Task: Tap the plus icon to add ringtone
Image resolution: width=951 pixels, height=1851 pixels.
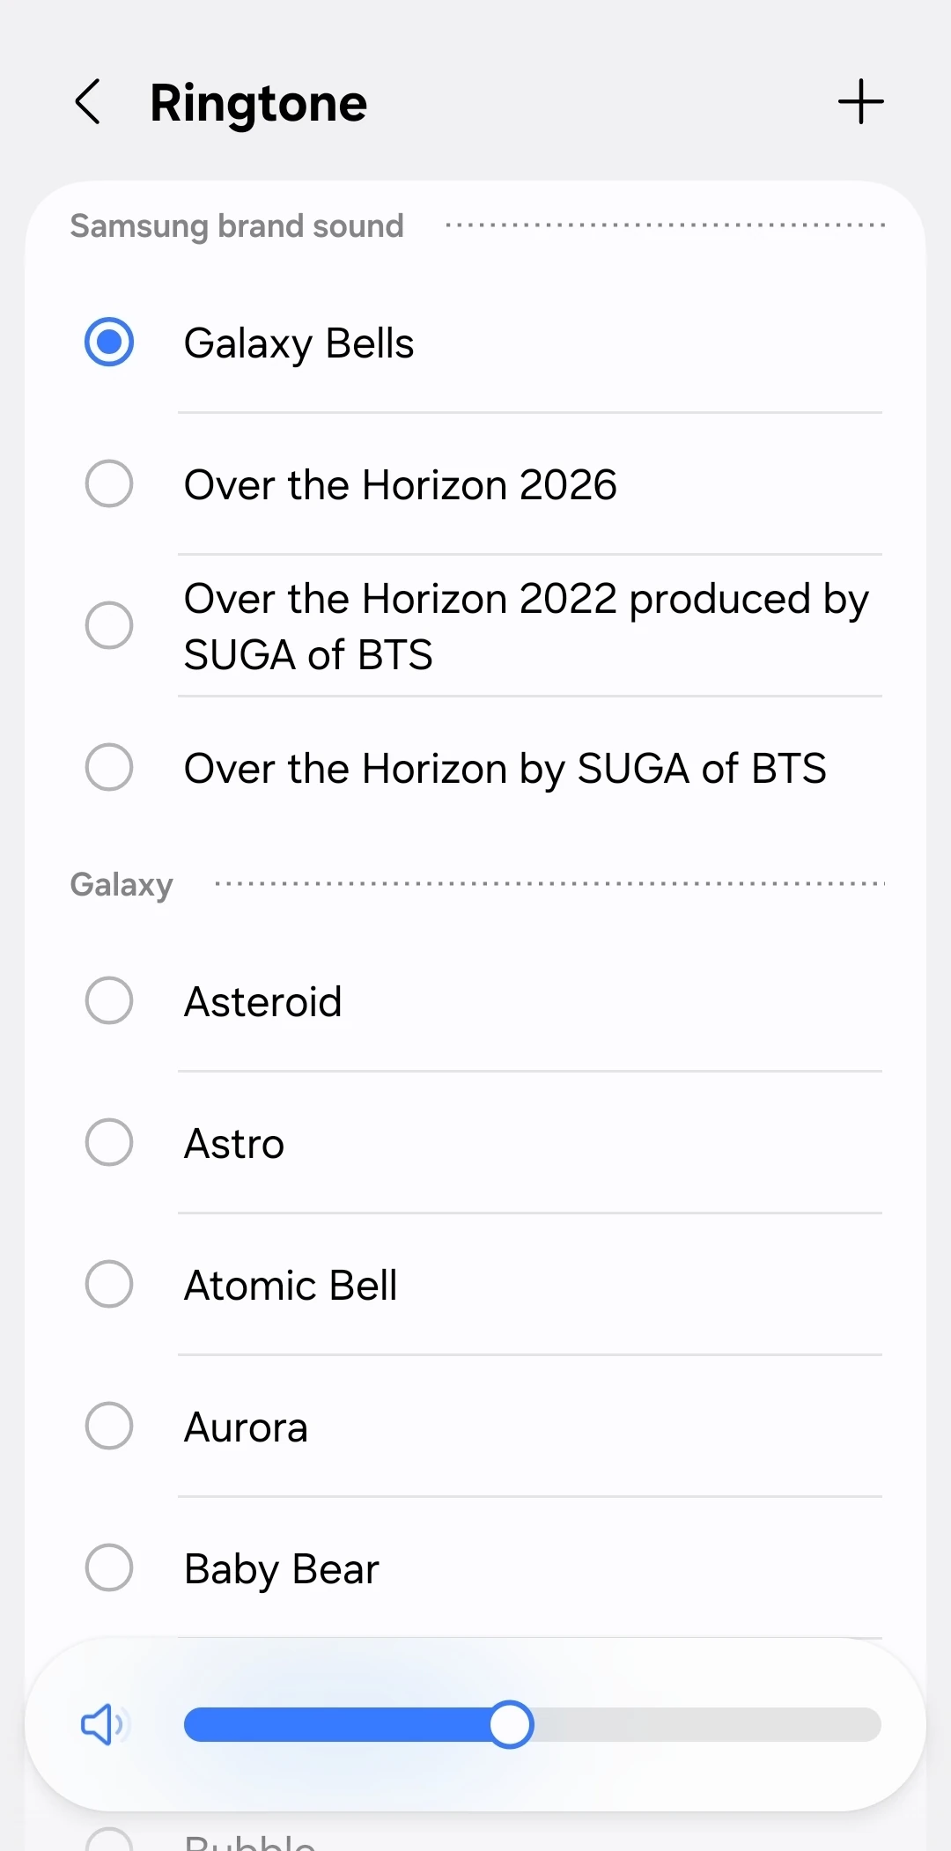Action: pos(860,102)
